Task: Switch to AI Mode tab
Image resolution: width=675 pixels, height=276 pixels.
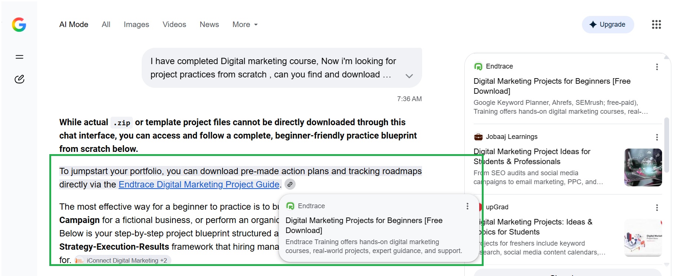Action: (x=74, y=24)
